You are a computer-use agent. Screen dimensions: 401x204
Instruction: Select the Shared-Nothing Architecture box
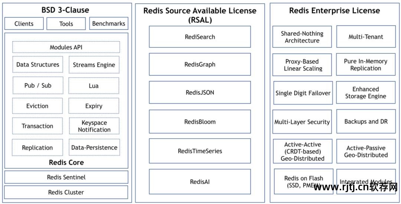pos(302,36)
